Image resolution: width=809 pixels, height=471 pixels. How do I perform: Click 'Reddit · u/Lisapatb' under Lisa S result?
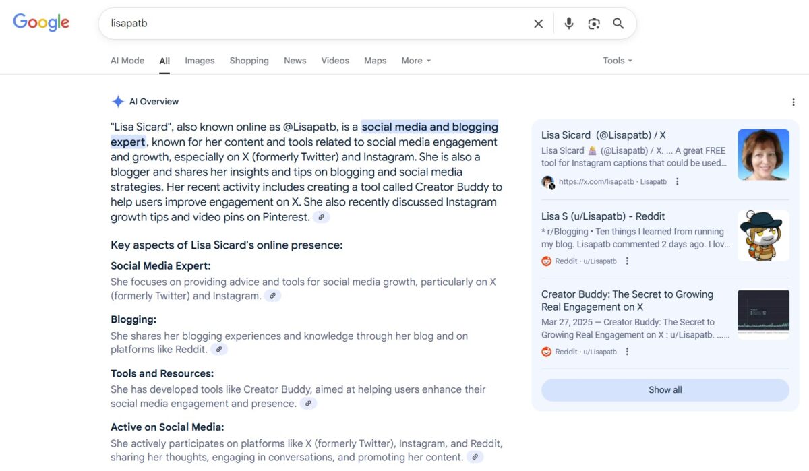tap(586, 261)
